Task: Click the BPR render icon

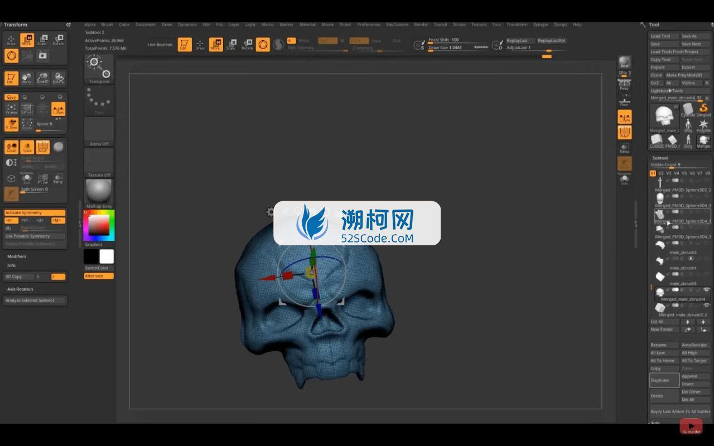Action: coord(624,62)
